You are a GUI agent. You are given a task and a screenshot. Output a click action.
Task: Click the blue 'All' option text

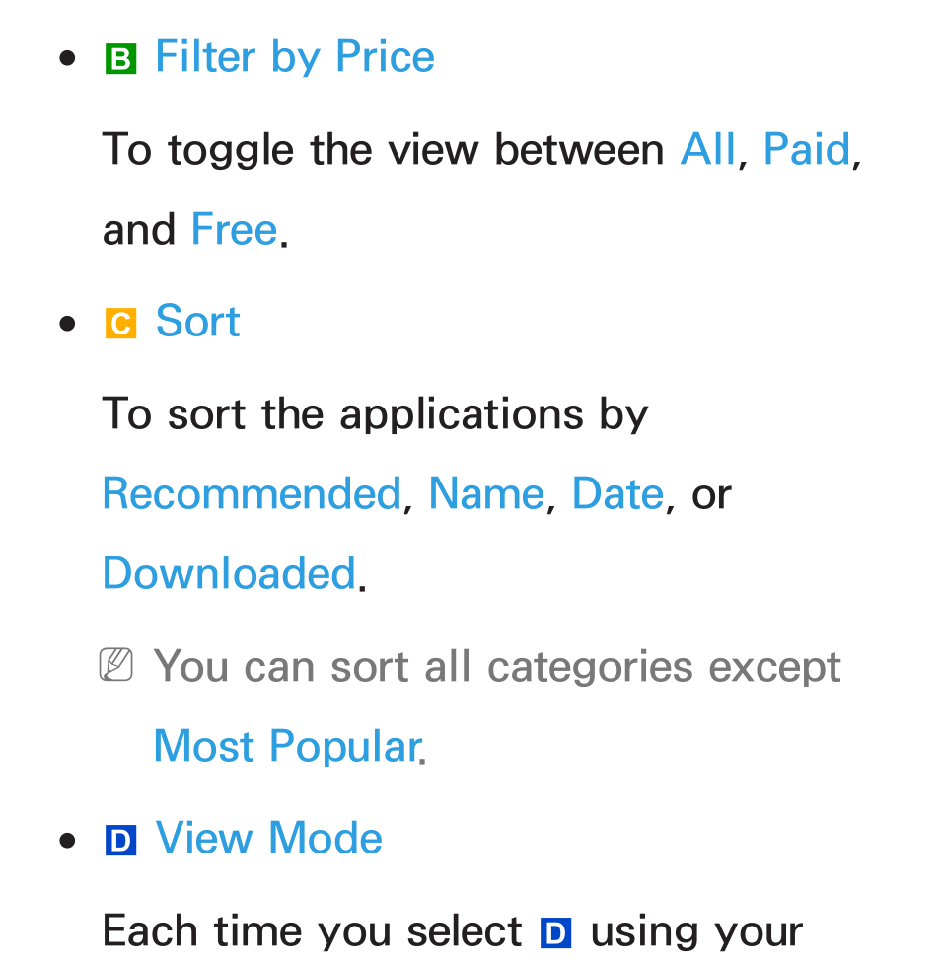707,149
